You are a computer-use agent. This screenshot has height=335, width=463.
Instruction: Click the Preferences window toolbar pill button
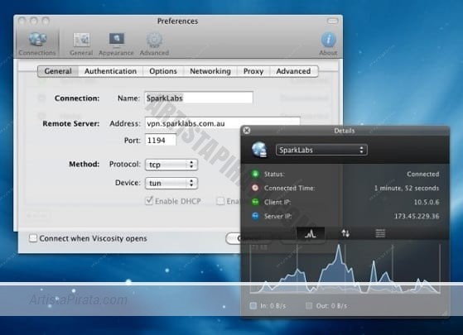[x=332, y=21]
